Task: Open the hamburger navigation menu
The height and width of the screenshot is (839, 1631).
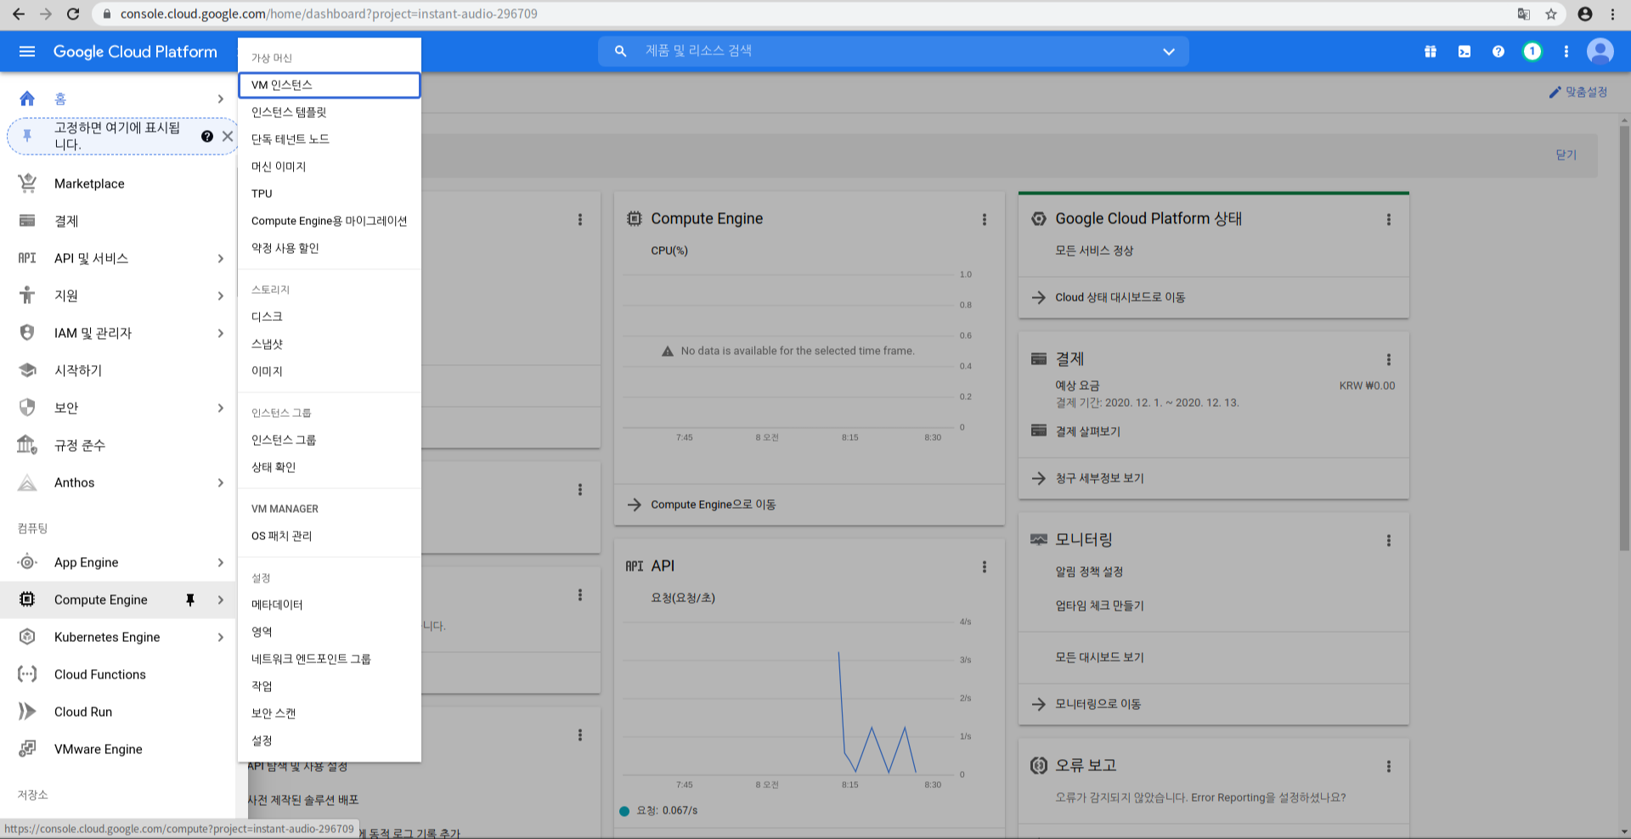Action: coord(27,52)
